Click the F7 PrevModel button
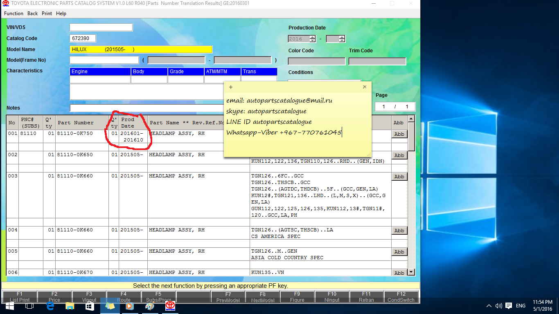Screen dimensions: 559x314 click(228, 297)
